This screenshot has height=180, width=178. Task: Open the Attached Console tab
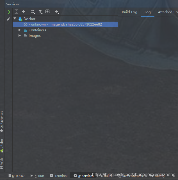click(x=168, y=12)
